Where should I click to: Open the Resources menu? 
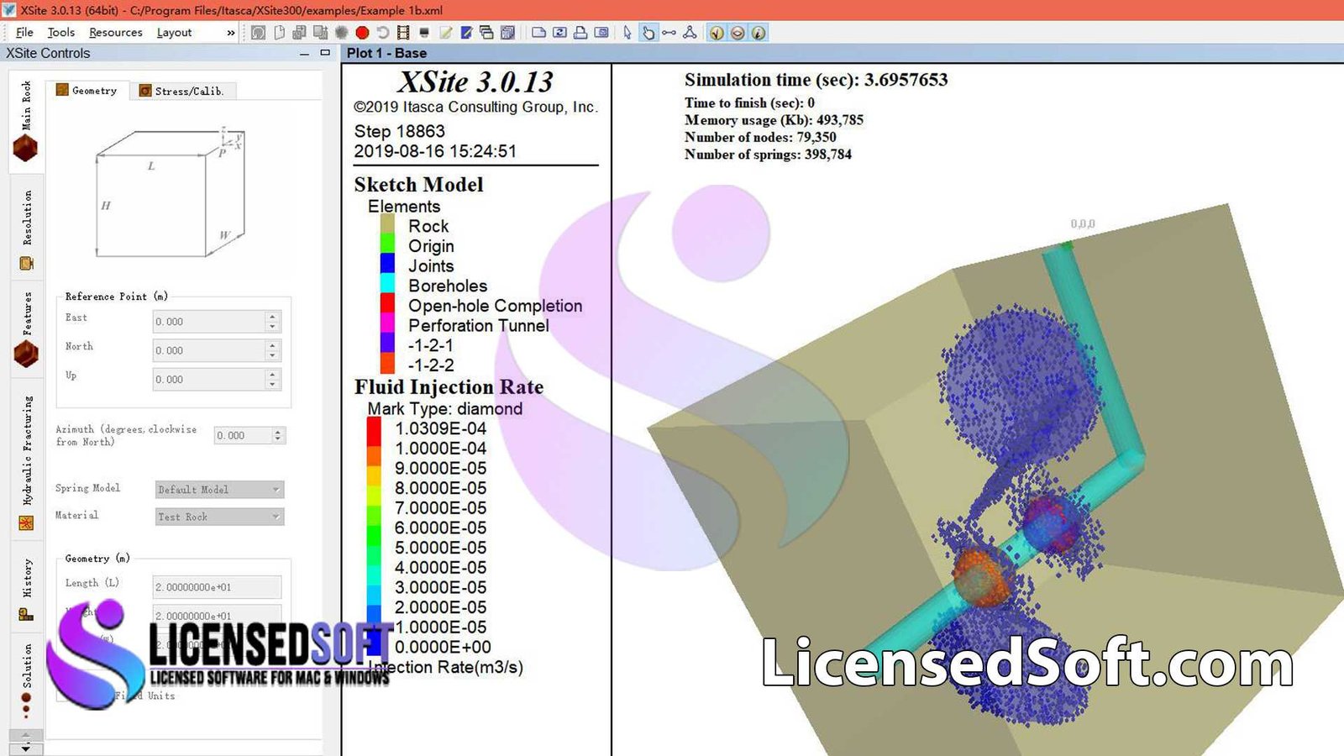116,32
